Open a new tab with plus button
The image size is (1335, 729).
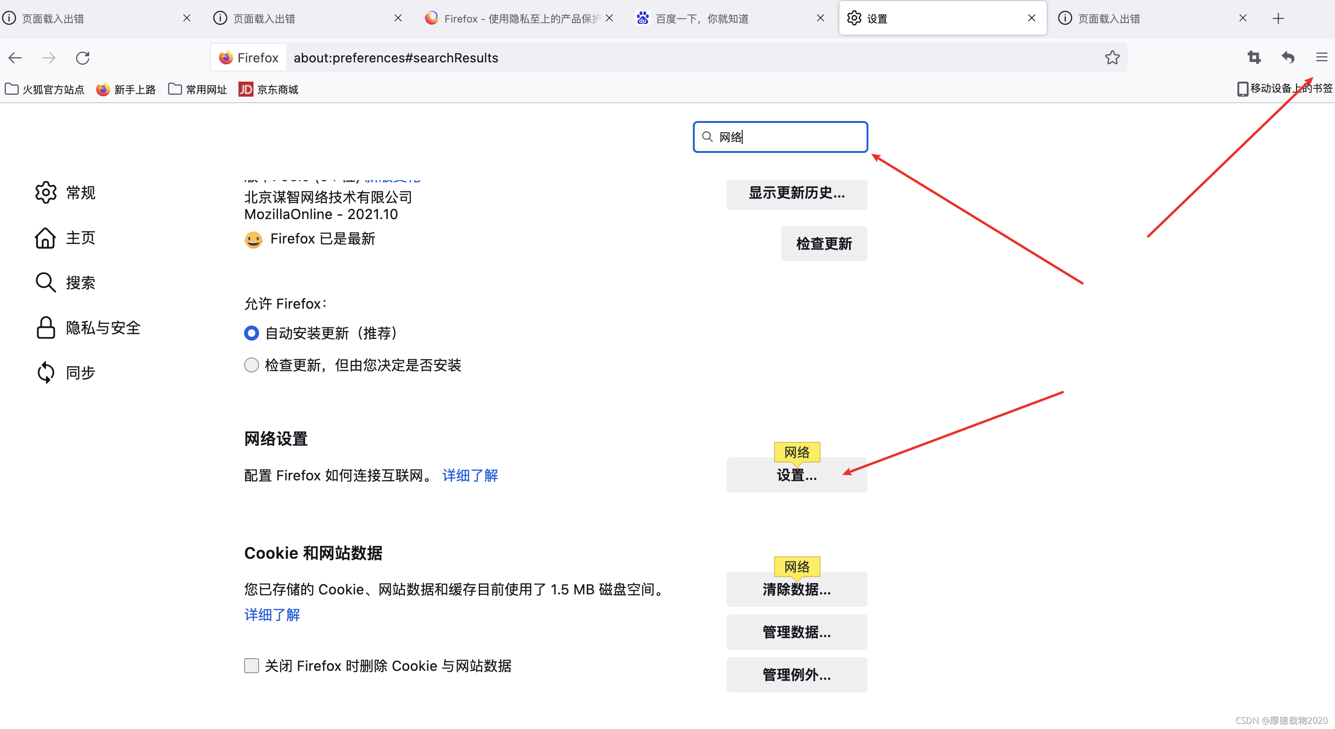pos(1278,19)
